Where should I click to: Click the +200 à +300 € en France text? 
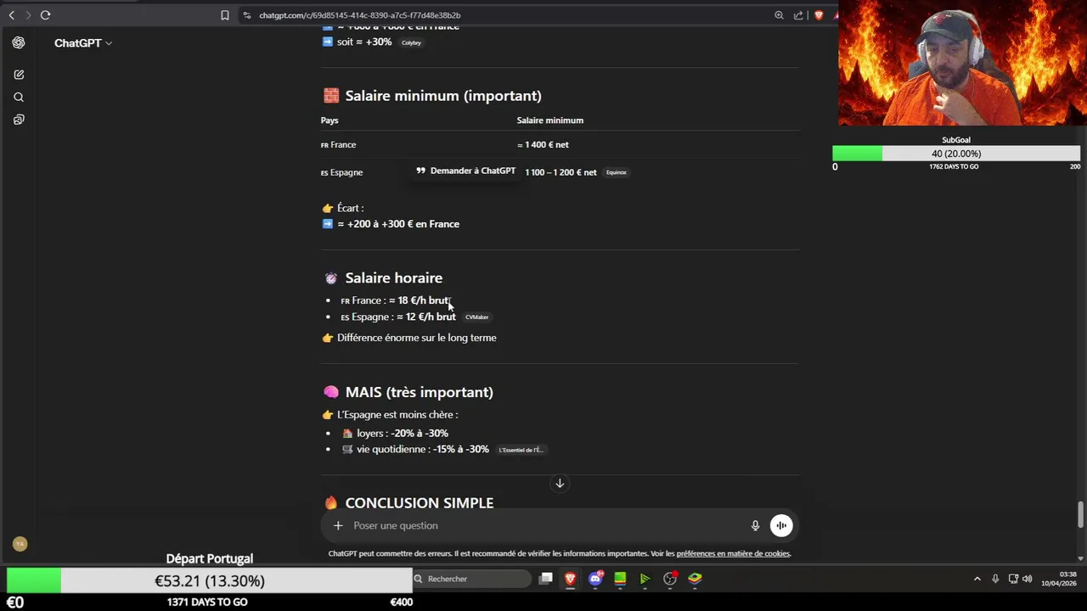pos(398,224)
